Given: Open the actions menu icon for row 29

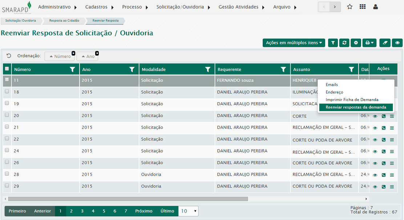Looking at the screenshot, I should click(392, 187).
